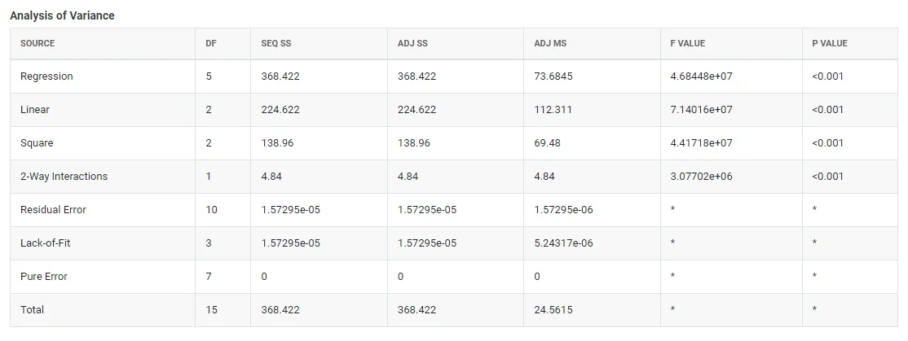The width and height of the screenshot is (908, 341).
Task: Click the SEQ SS column header
Action: 276,43
